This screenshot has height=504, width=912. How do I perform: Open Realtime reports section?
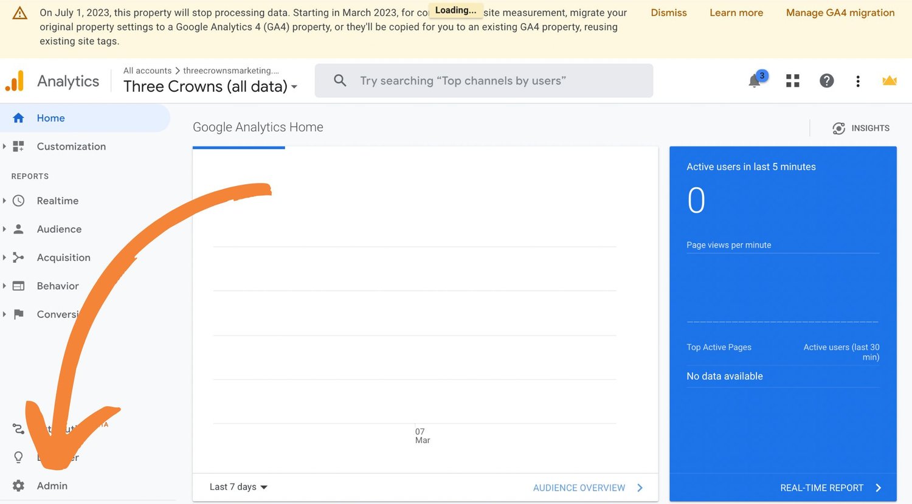(58, 201)
